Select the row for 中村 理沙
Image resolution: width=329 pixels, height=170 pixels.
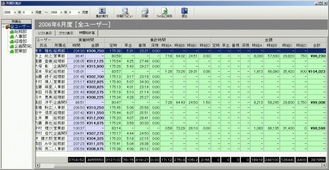[x=181, y=128]
